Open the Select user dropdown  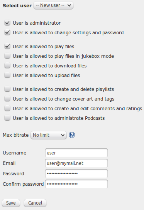click(x=53, y=5)
